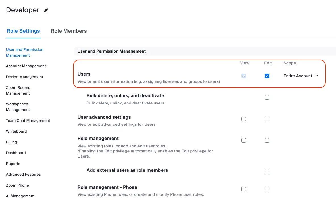Switch to the Role Settings tab
The image size is (336, 205).
pyautogui.click(x=23, y=31)
